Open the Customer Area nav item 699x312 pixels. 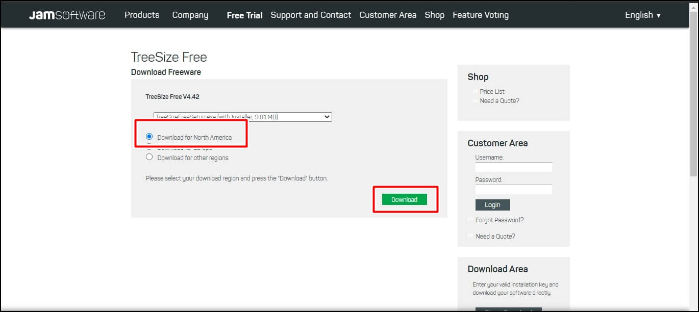coord(388,15)
